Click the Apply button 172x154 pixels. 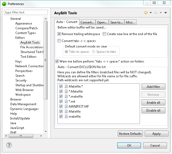click(x=157, y=134)
